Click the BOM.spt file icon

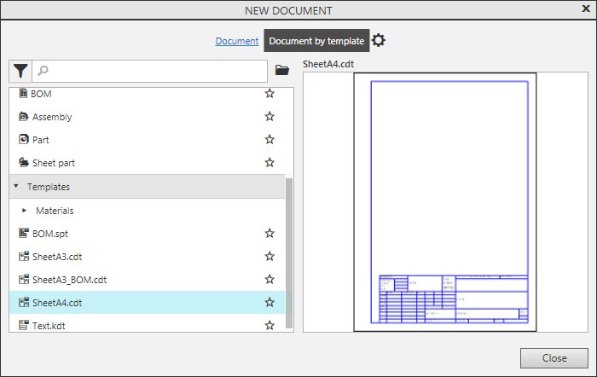24,233
